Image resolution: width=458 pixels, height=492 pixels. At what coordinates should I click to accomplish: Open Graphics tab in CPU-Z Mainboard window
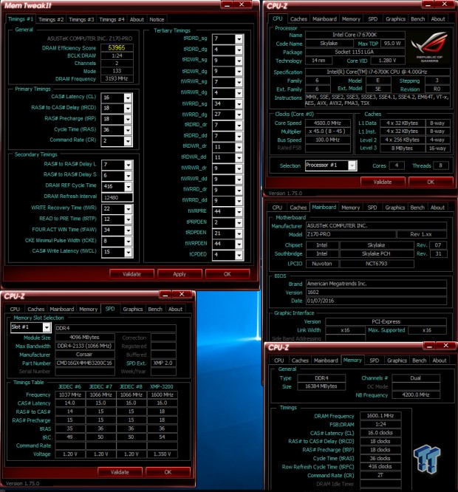(x=395, y=208)
